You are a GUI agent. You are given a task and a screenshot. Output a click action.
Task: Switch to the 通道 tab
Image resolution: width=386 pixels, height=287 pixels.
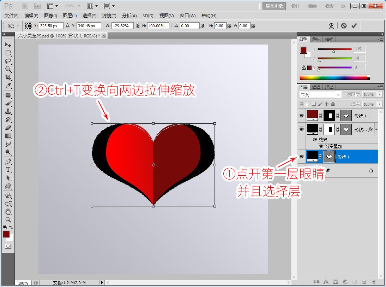pyautogui.click(x=316, y=87)
